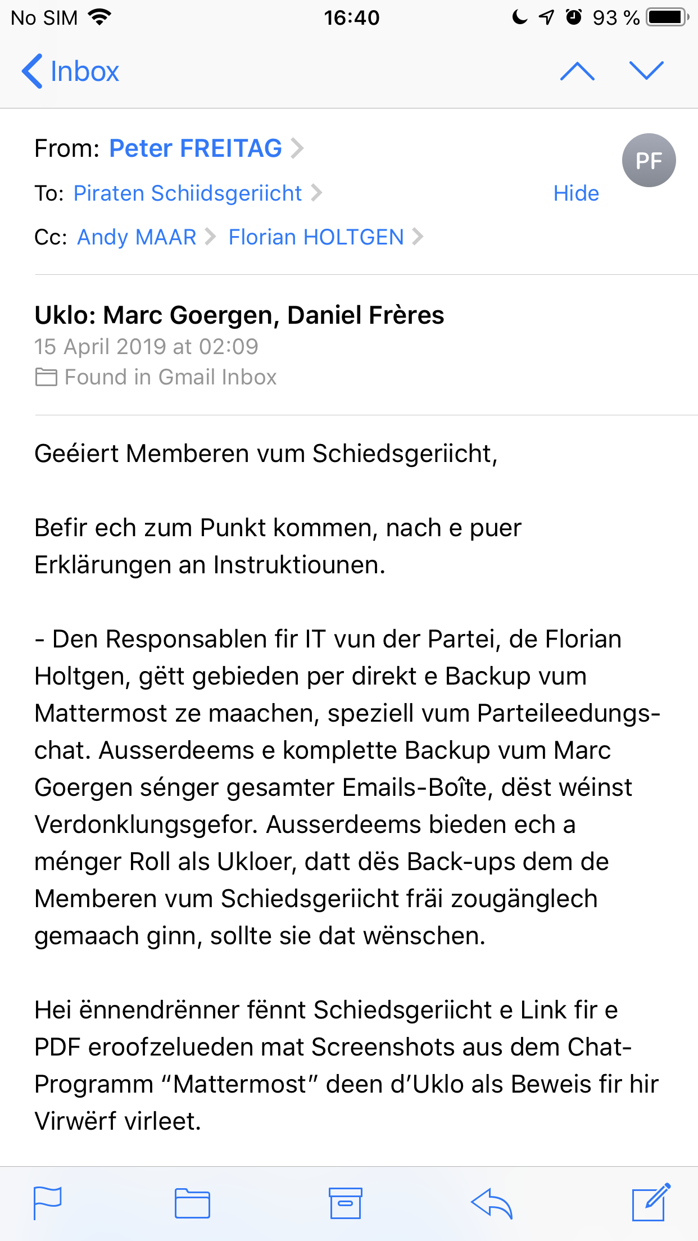Go to next message with down arrow
This screenshot has height=1241, width=698.
(646, 71)
